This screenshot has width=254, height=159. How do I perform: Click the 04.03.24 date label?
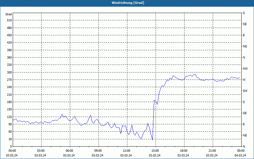(240, 156)
